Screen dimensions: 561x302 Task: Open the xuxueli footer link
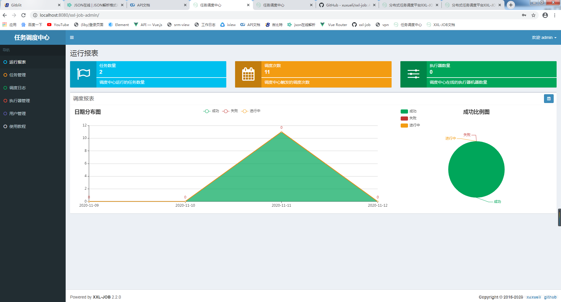click(533, 297)
